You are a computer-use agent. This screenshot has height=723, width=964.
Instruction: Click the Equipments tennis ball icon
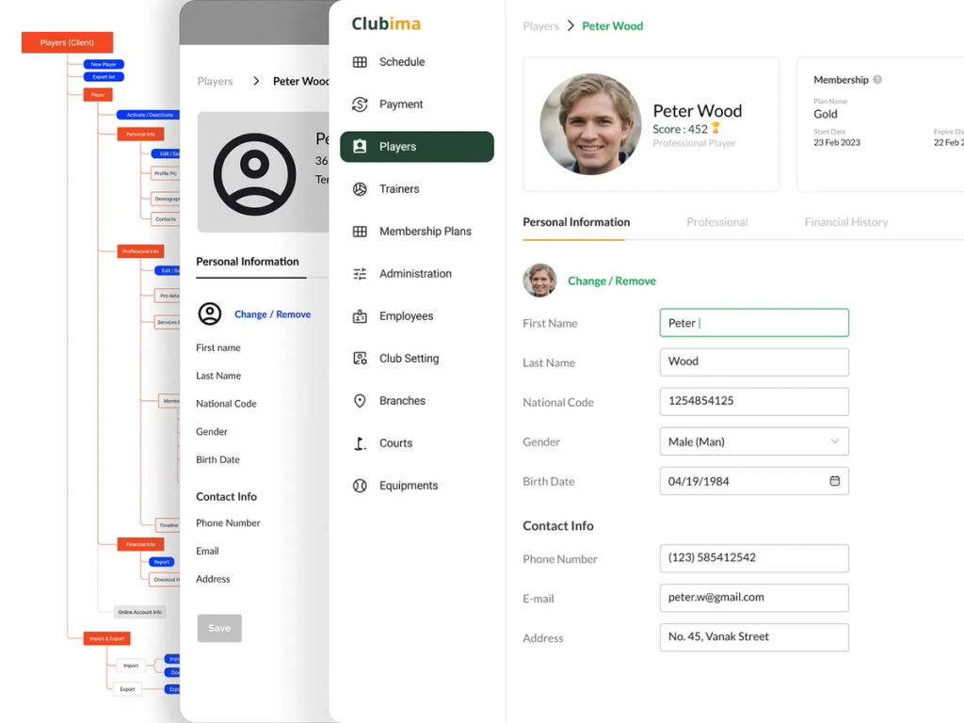(x=360, y=486)
